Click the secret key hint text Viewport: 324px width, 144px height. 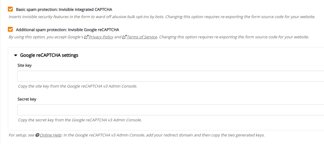click(80, 120)
